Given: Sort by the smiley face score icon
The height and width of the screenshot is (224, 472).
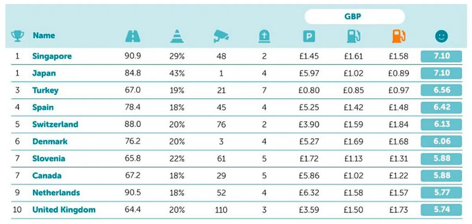Looking at the screenshot, I should (441, 37).
